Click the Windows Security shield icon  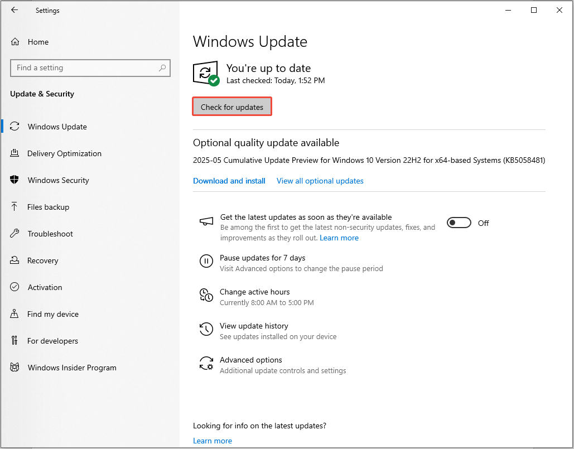coord(15,180)
